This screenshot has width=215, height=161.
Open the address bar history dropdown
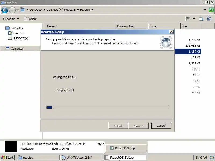[205, 10]
